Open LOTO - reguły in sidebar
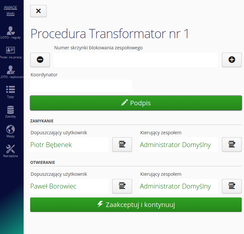Viewport: 244px width, 234px height. pyautogui.click(x=11, y=32)
